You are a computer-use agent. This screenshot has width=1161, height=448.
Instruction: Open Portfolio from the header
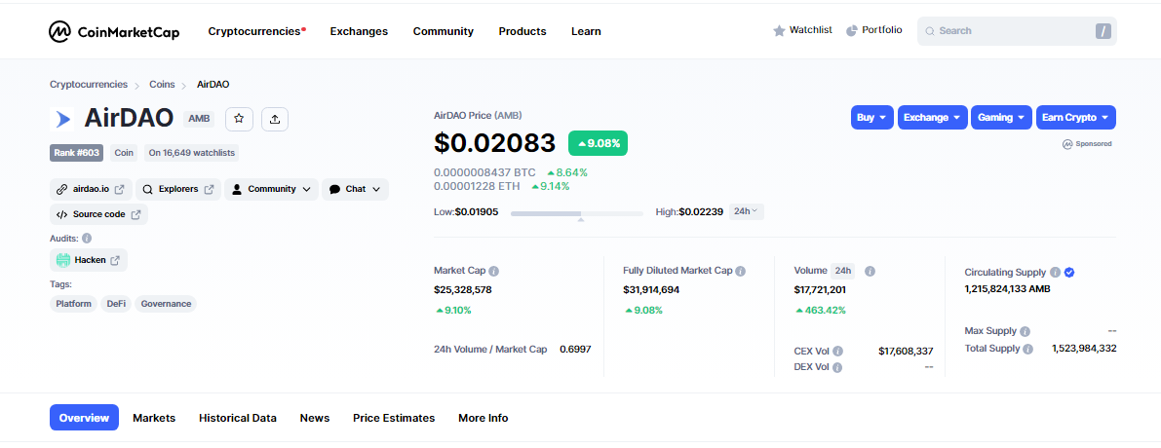(873, 30)
